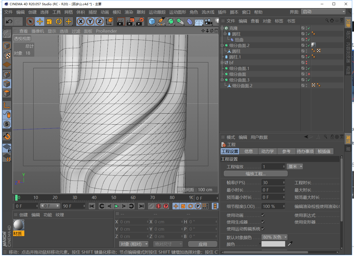
Task: Open the 80% 灰色 color dropdown
Action: tap(275, 237)
